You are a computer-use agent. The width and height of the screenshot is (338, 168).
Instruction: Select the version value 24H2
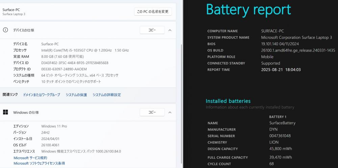(x=46, y=132)
